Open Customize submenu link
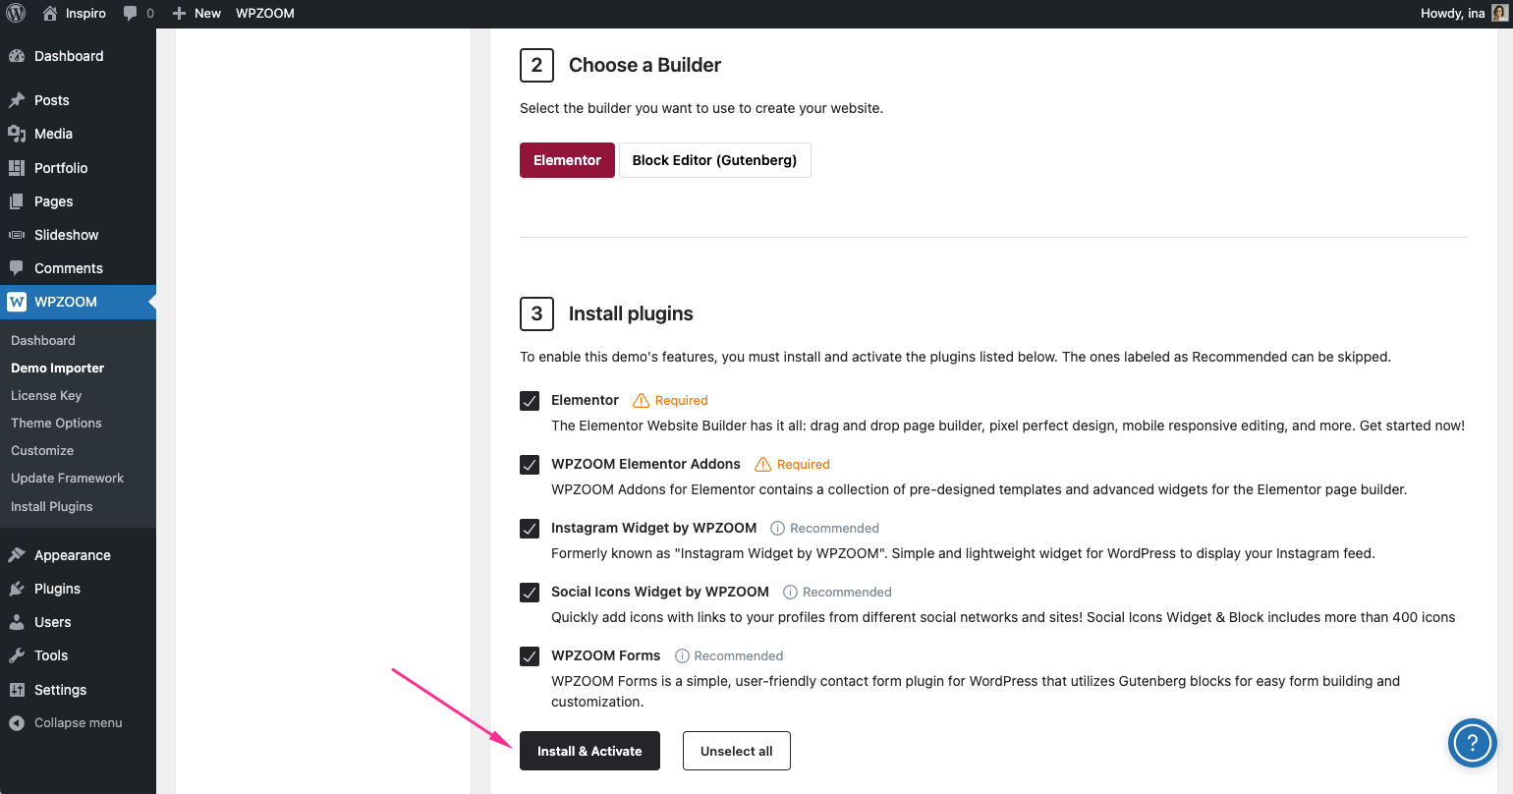Viewport: 1513px width, 794px height. point(42,450)
